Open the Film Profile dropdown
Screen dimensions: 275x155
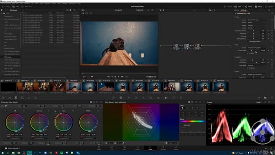[256, 48]
